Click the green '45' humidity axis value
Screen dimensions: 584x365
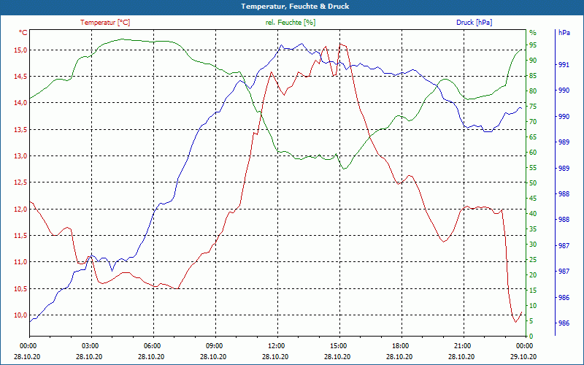[x=533, y=199]
